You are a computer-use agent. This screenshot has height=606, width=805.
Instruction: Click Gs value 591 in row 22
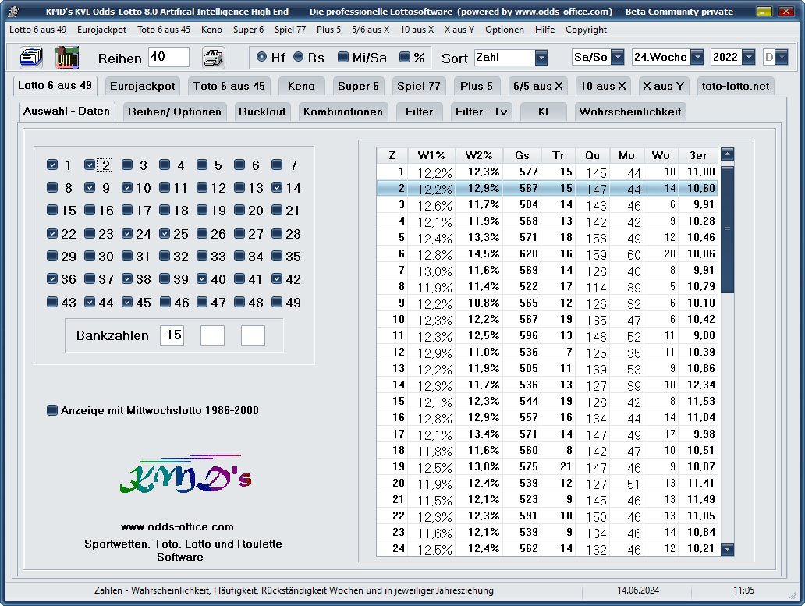click(528, 516)
